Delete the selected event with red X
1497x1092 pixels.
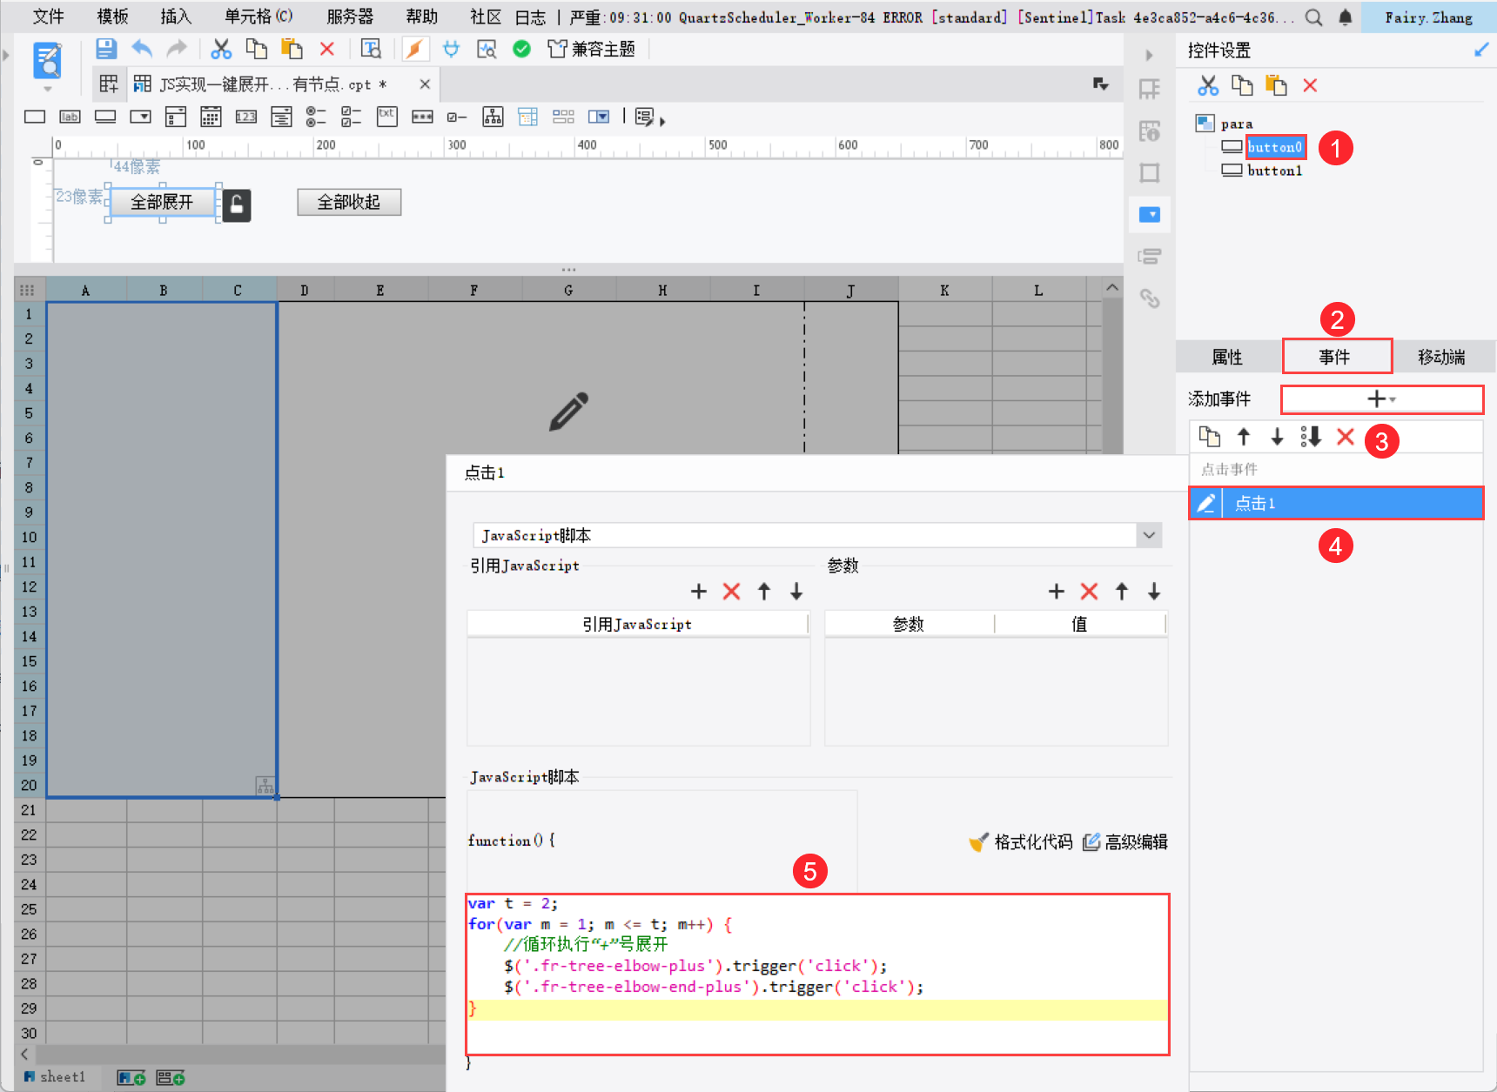point(1346,437)
